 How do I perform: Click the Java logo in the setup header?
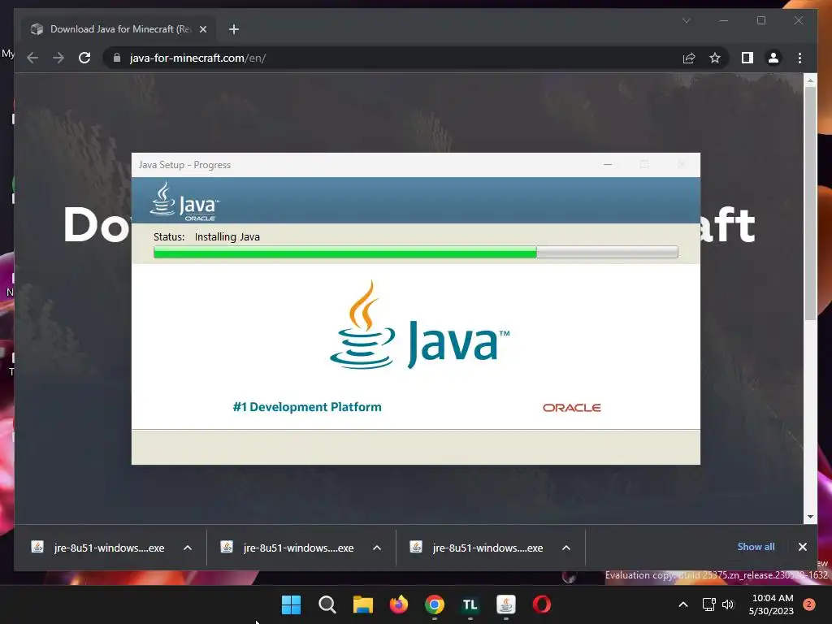click(x=184, y=201)
